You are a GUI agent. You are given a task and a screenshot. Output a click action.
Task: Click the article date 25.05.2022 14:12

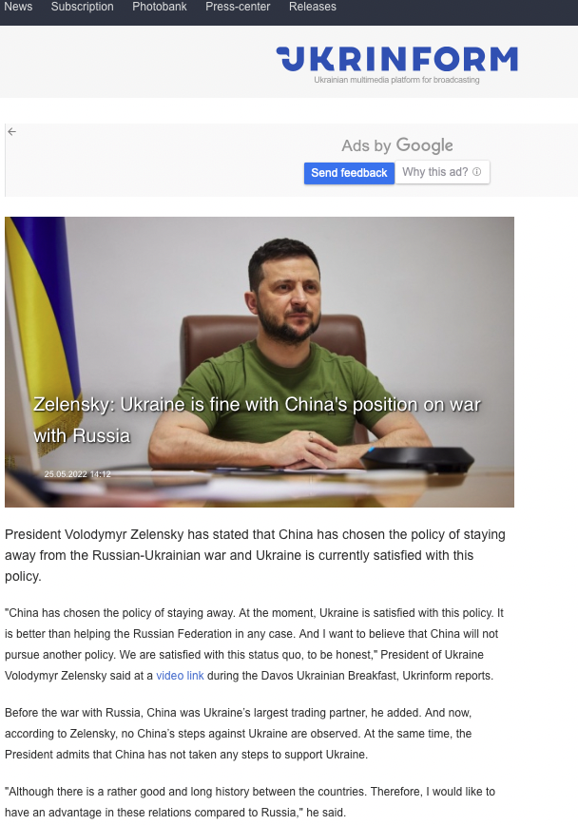pyautogui.click(x=77, y=474)
